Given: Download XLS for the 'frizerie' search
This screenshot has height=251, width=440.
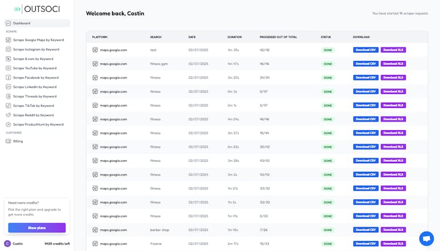Looking at the screenshot, I should pos(393,243).
